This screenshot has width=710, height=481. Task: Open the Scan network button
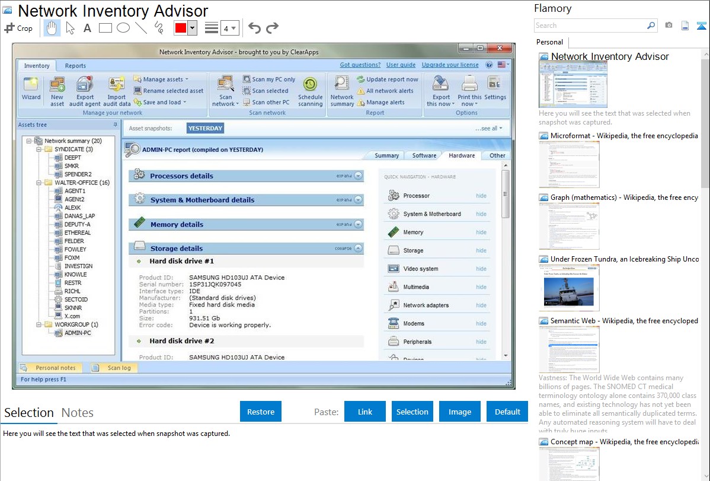coord(225,91)
